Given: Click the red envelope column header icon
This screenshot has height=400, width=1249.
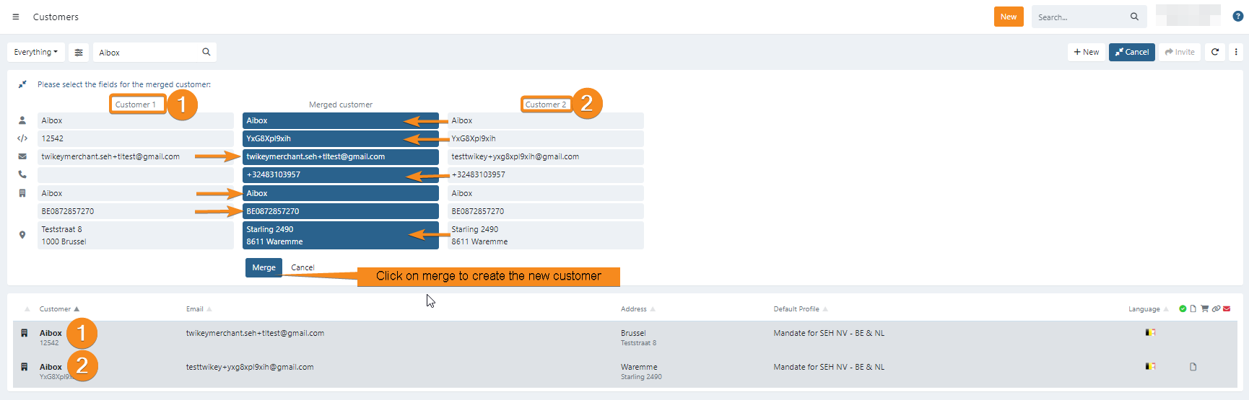Looking at the screenshot, I should [1227, 308].
